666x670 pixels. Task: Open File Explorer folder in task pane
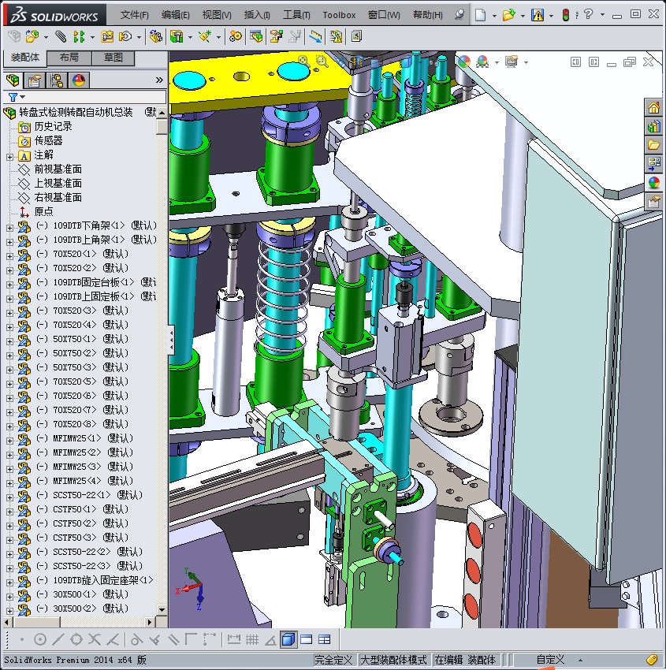coord(653,145)
